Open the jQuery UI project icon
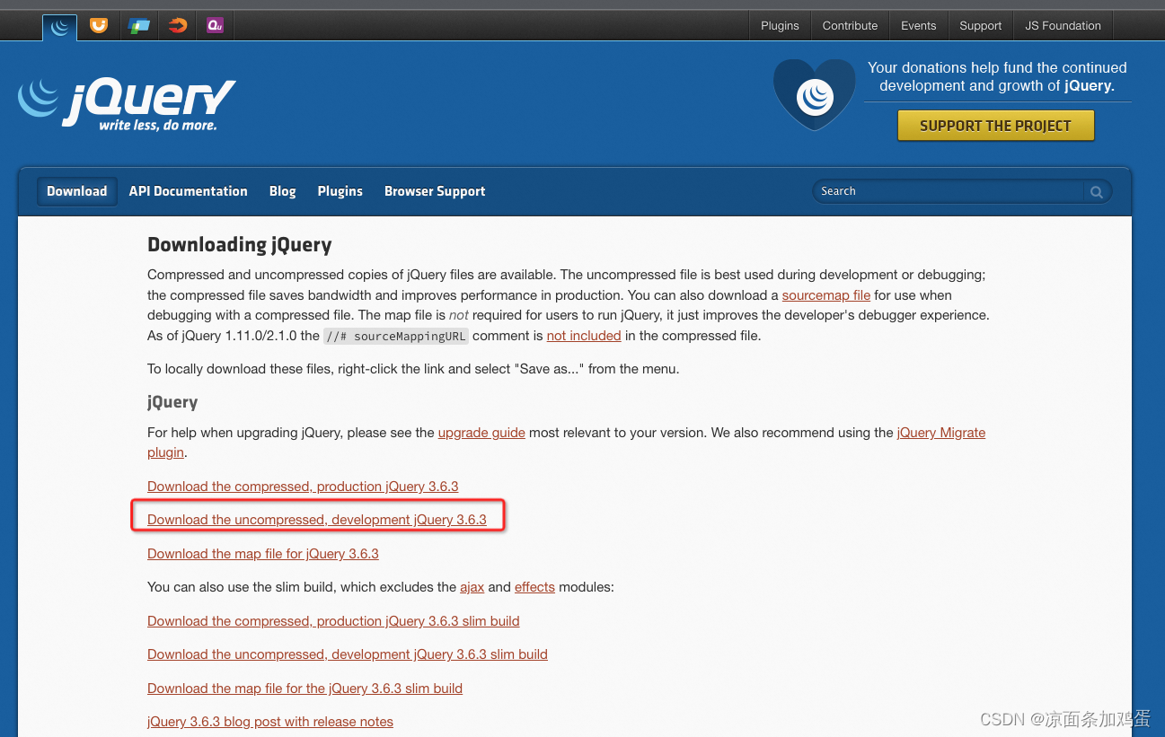 (99, 26)
